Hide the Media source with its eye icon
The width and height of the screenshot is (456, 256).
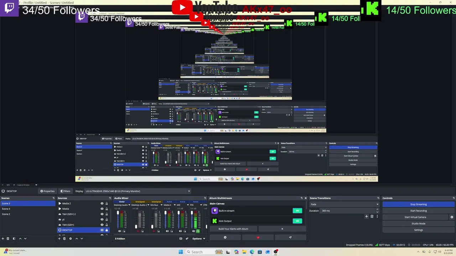tap(102, 209)
